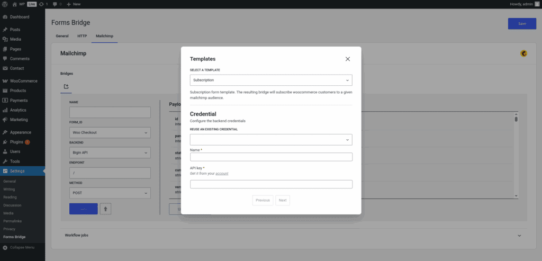This screenshot has width=542, height=261.
Task: Click the Previous button in dialog
Action: [263, 200]
